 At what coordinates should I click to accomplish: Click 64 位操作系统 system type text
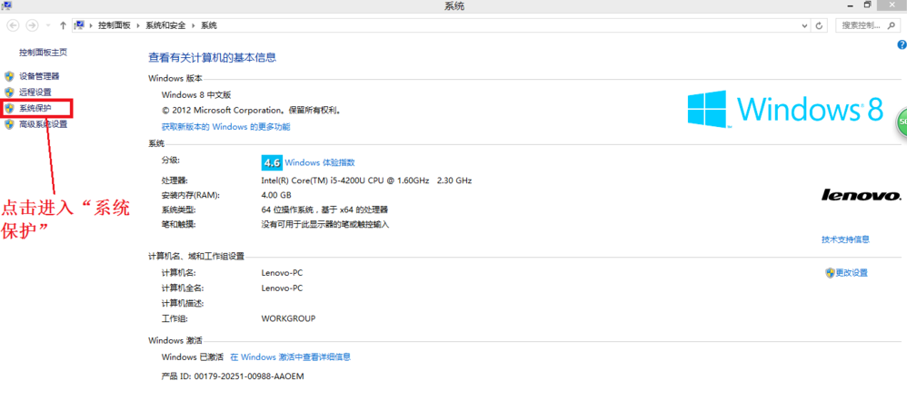tap(324, 210)
